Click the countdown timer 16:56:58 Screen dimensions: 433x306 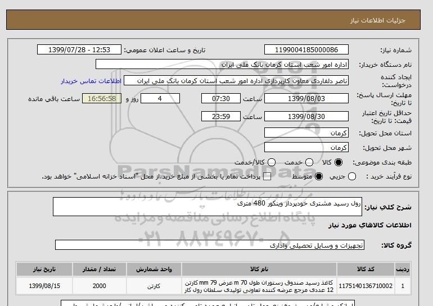pyautogui.click(x=102, y=98)
